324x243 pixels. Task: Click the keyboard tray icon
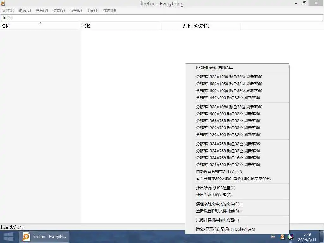pyautogui.click(x=273, y=237)
